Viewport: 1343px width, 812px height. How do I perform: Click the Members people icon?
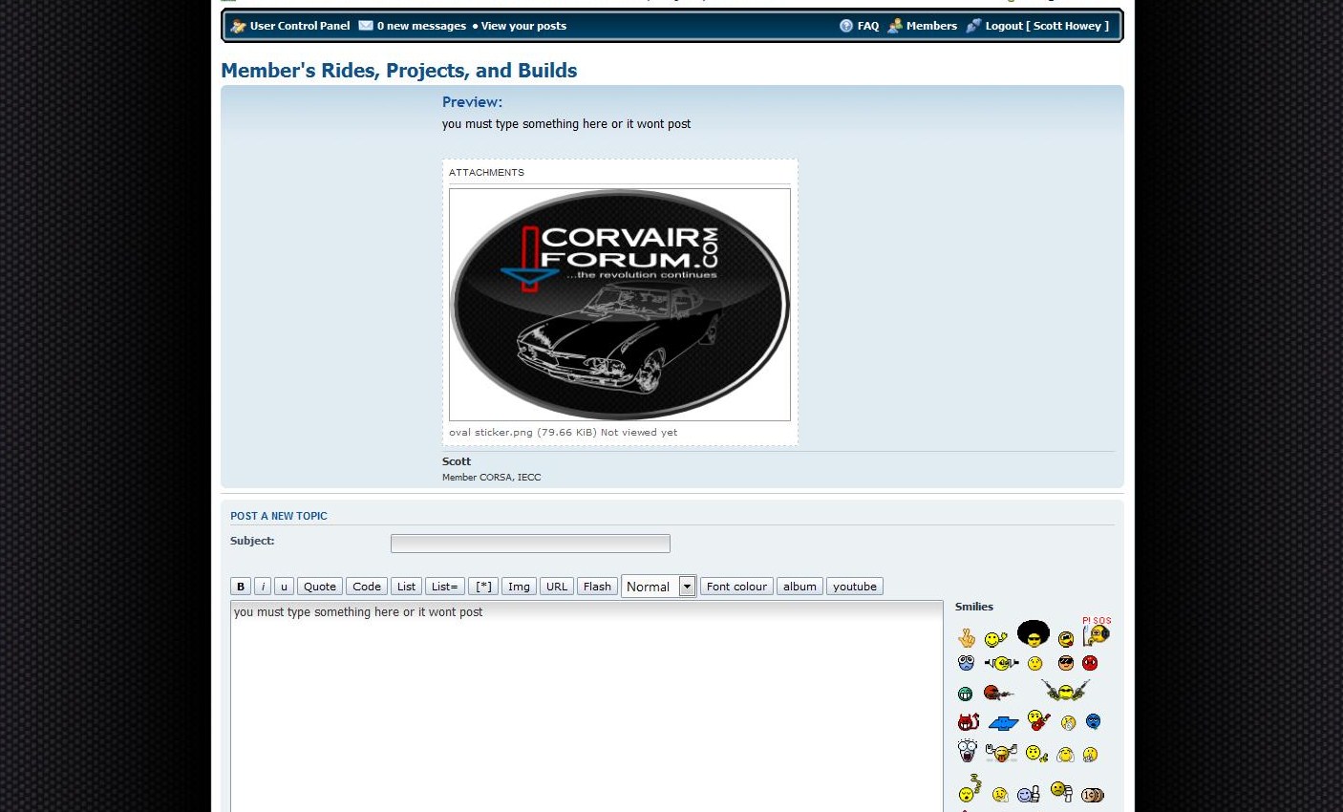click(x=895, y=26)
